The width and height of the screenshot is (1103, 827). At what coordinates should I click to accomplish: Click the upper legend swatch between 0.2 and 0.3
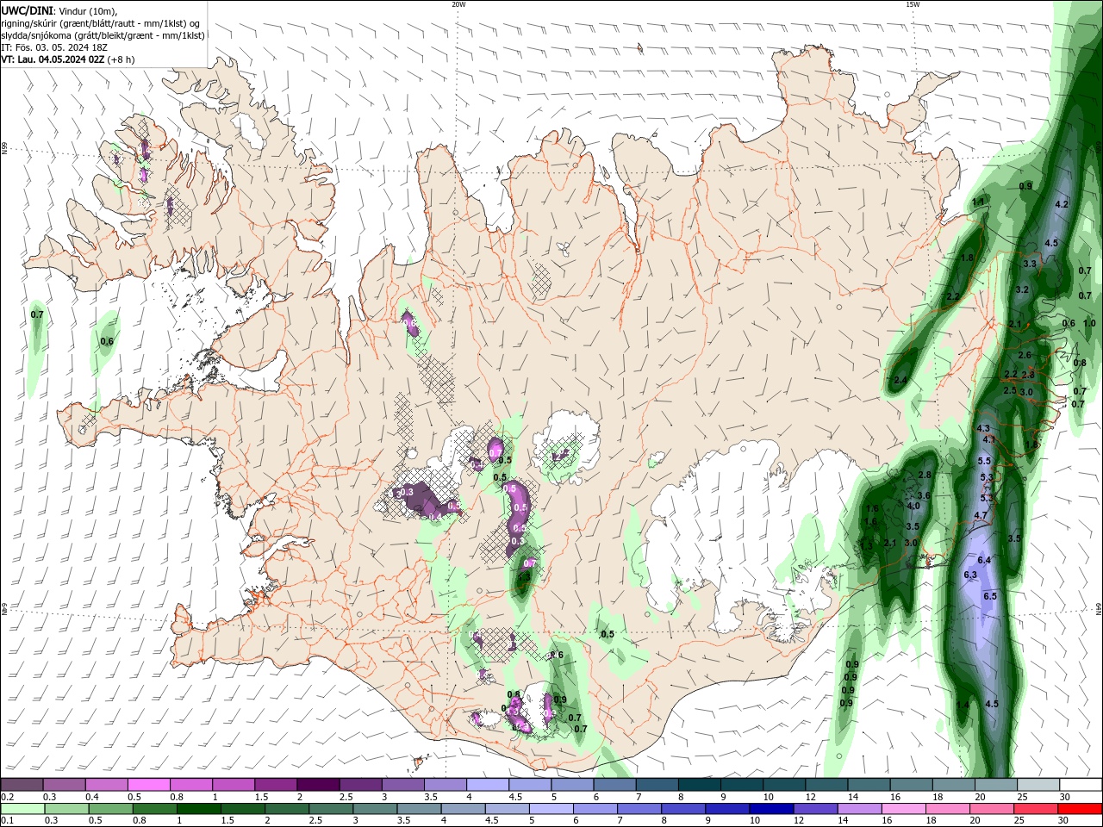tap(22, 785)
